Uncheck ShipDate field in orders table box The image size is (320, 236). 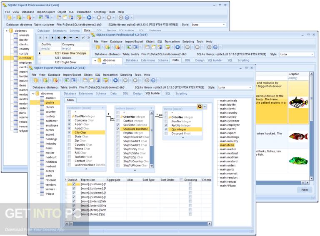point(118,129)
